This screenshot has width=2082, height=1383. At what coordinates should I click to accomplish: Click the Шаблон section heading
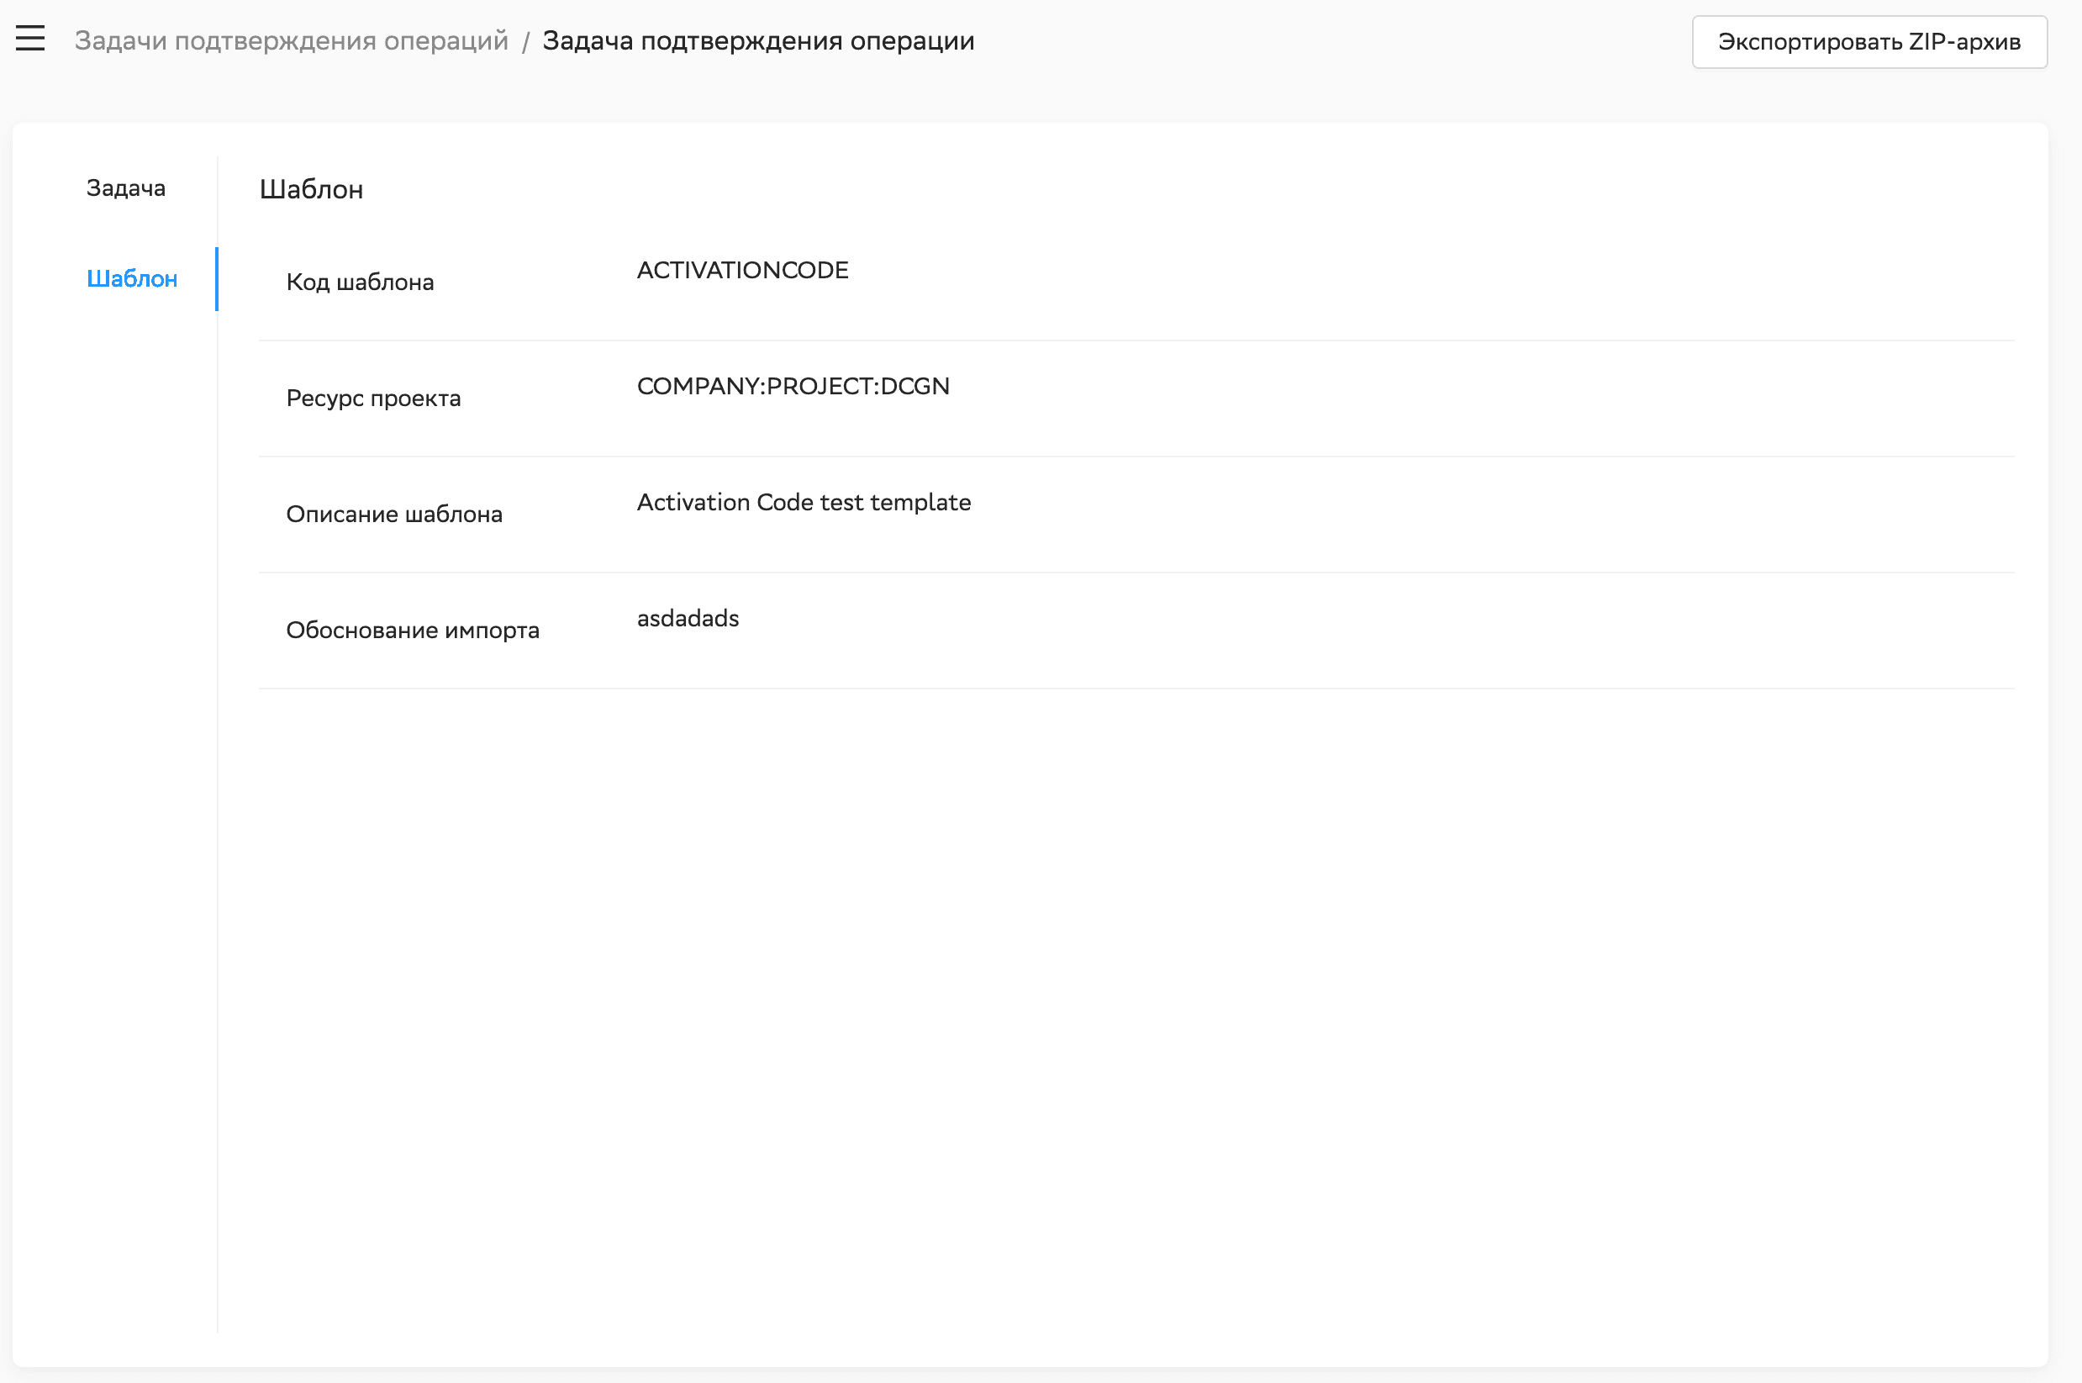tap(311, 190)
